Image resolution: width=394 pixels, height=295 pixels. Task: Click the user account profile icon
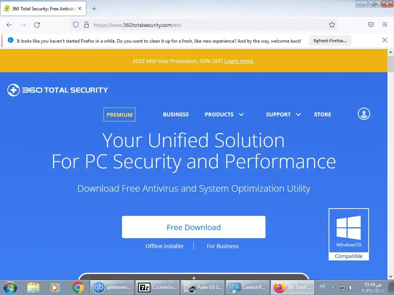point(364,114)
